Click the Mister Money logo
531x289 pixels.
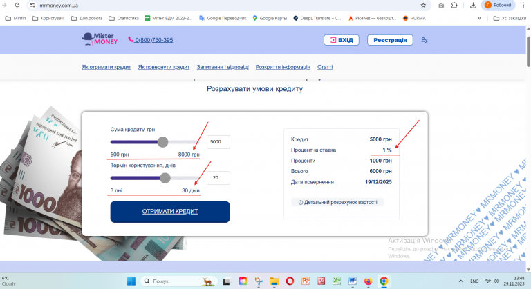coord(100,39)
